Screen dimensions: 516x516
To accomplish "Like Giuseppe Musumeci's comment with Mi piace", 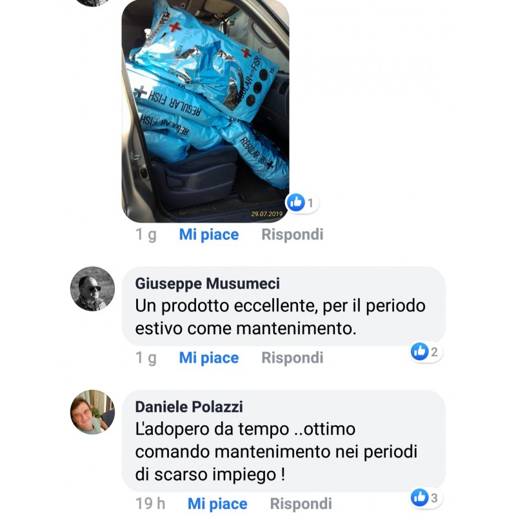I will pyautogui.click(x=208, y=358).
